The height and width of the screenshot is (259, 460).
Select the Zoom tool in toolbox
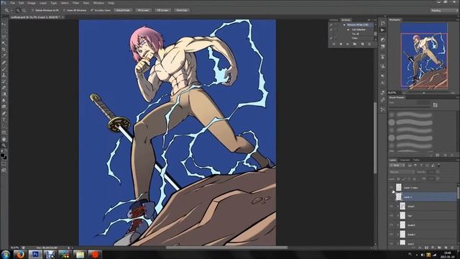(x=4, y=145)
